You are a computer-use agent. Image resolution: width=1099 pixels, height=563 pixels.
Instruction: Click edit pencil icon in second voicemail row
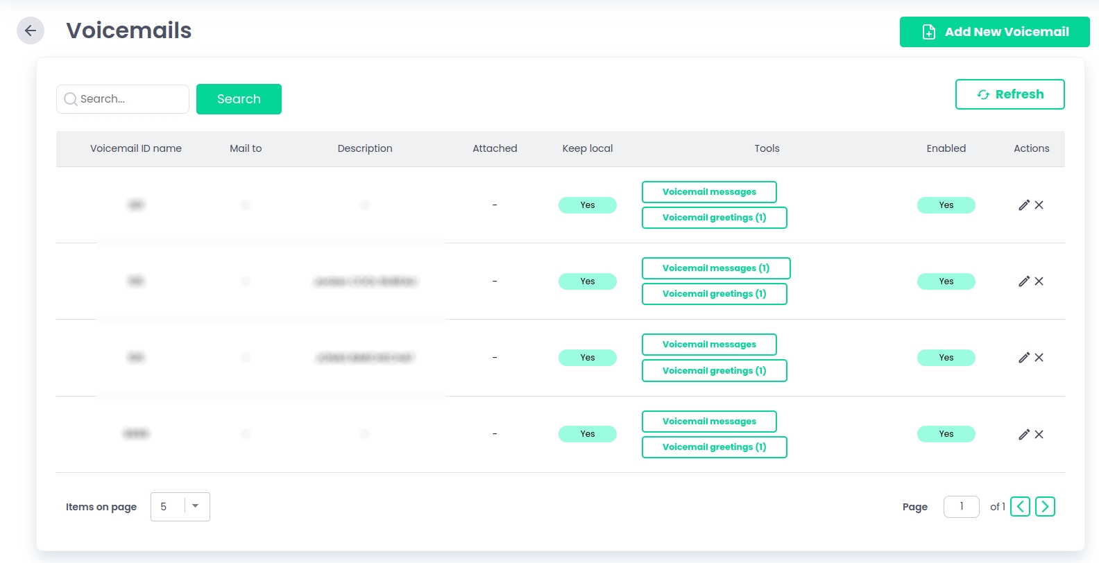click(1023, 281)
